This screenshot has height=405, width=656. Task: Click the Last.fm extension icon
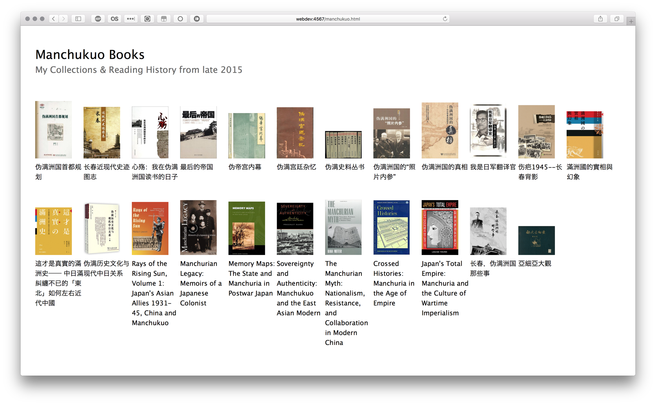114,19
